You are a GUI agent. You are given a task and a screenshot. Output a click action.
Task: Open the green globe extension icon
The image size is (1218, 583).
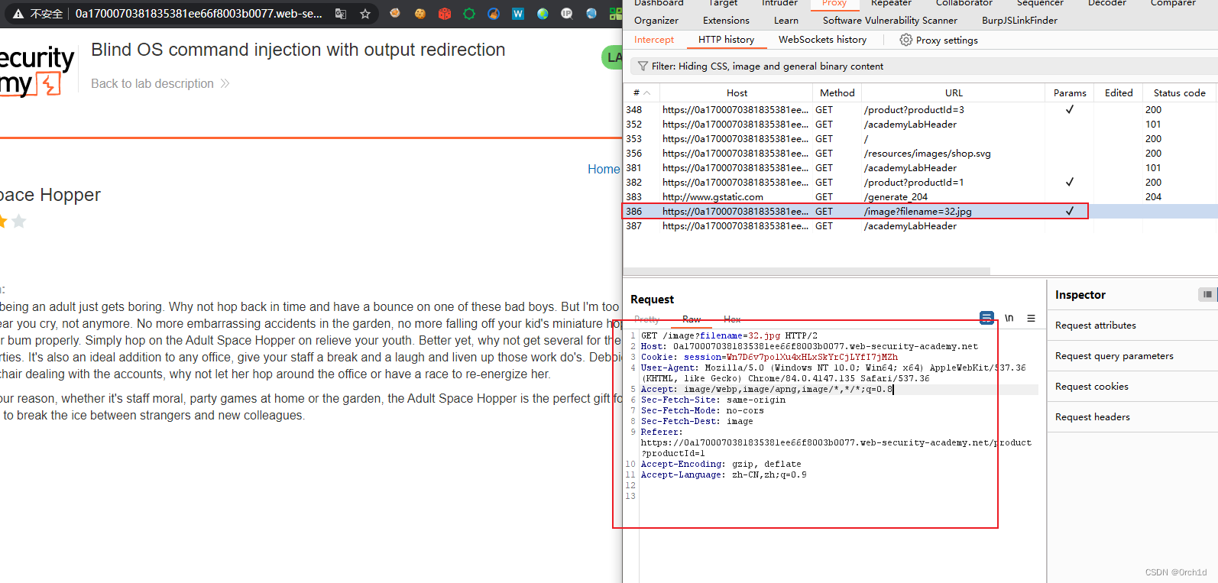pos(543,14)
